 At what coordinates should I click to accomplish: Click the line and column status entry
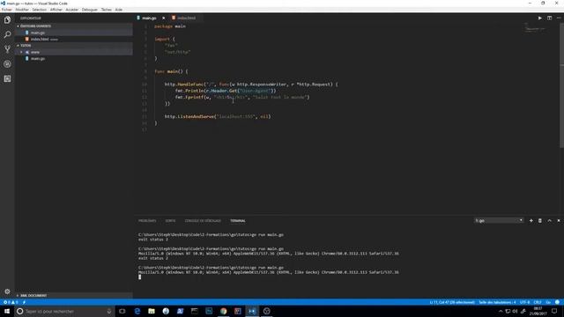[452, 302]
